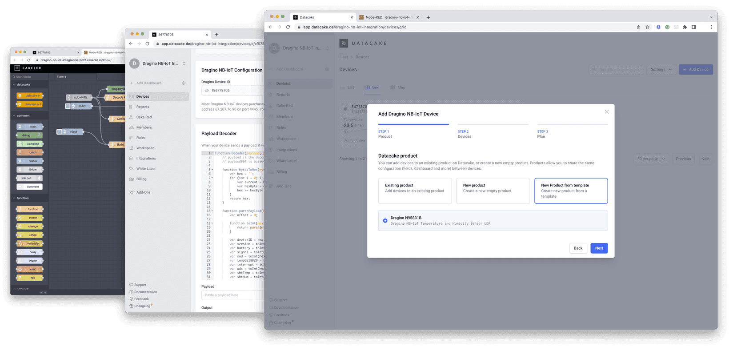Click Dragino Device ID field f86778705
The width and height of the screenshot is (733, 350).
click(x=233, y=90)
